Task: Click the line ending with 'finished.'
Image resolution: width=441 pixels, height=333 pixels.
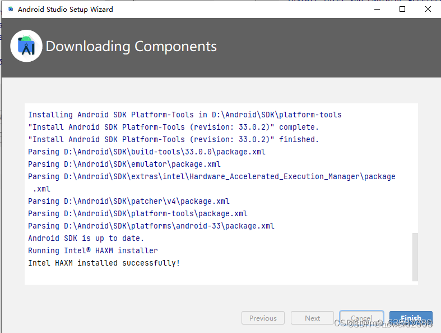Action: tap(173, 140)
